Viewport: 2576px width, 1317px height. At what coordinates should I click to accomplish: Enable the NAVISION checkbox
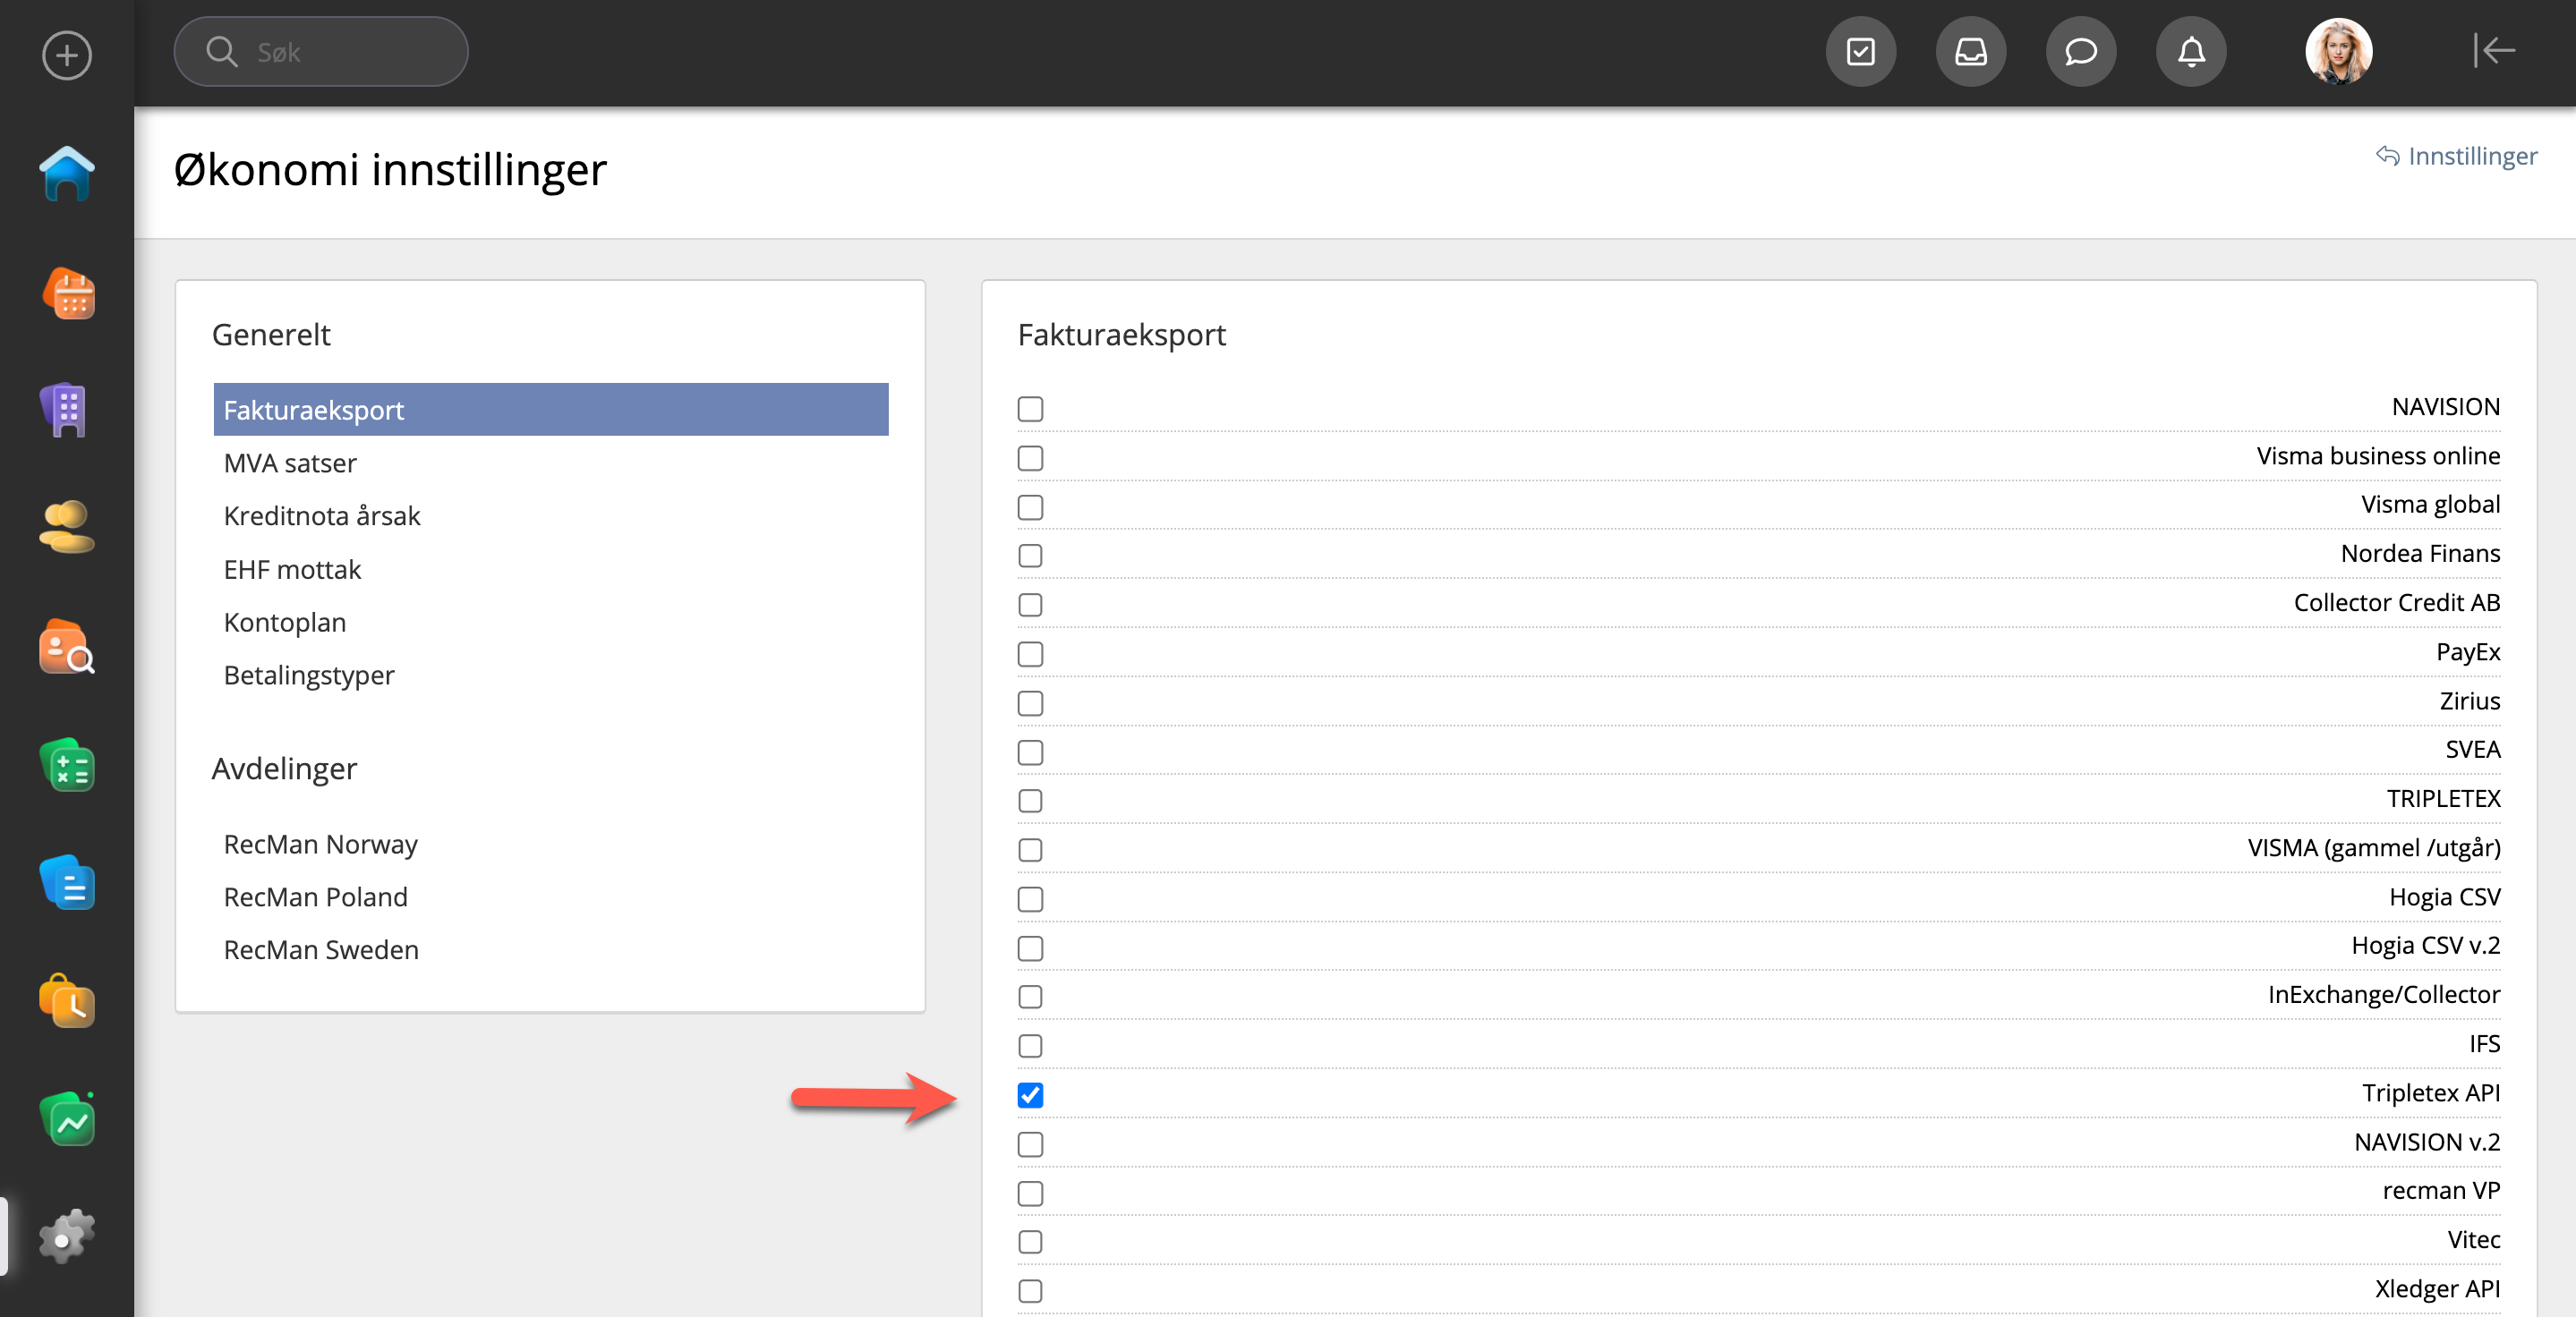click(1030, 409)
